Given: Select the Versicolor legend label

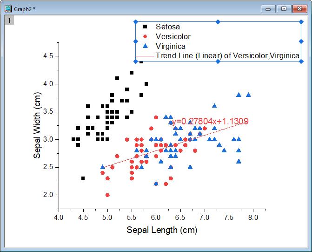Looking at the screenshot, I should pyautogui.click(x=173, y=36).
